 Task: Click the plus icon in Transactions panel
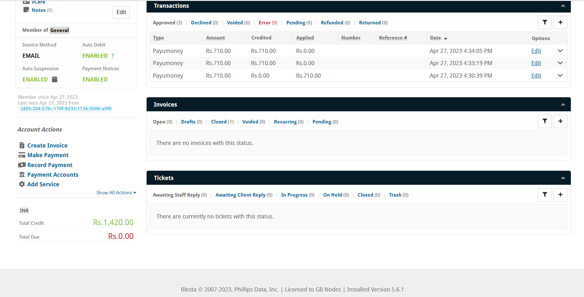tap(560, 22)
